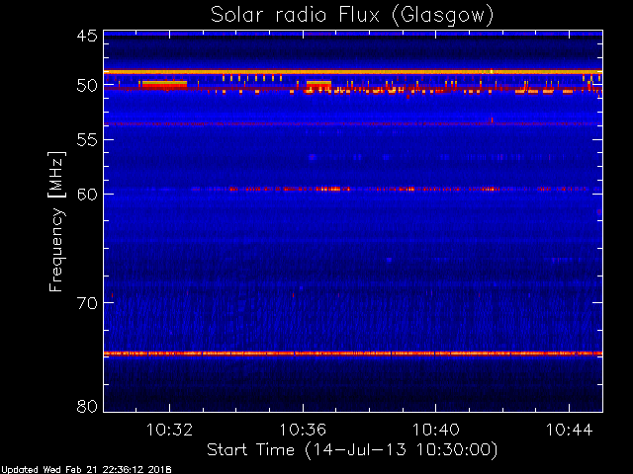The height and width of the screenshot is (474, 633).
Task: Click the '10:32' time tick label
Action: point(169,430)
